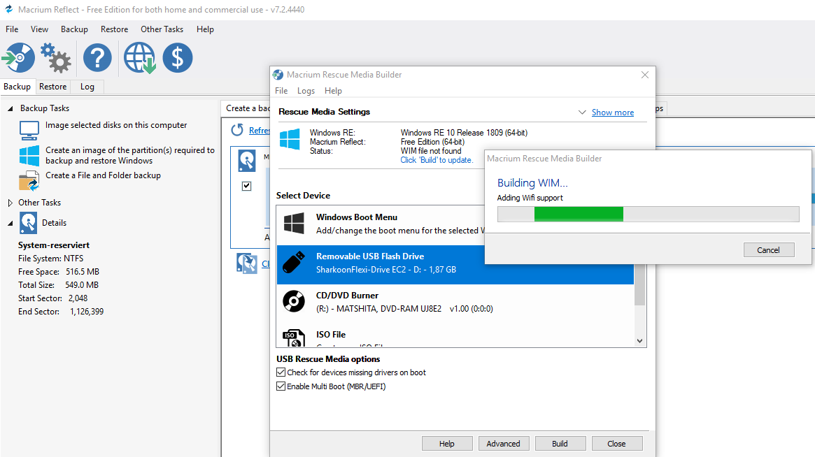Click the ISO File icon

[294, 338]
